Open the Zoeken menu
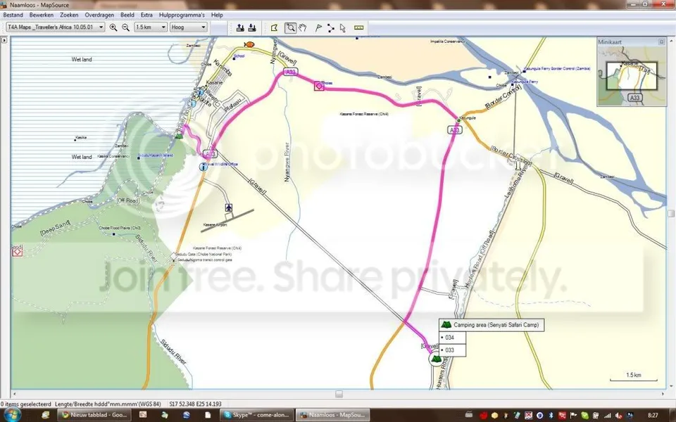676x422 pixels. pyautogui.click(x=69, y=15)
